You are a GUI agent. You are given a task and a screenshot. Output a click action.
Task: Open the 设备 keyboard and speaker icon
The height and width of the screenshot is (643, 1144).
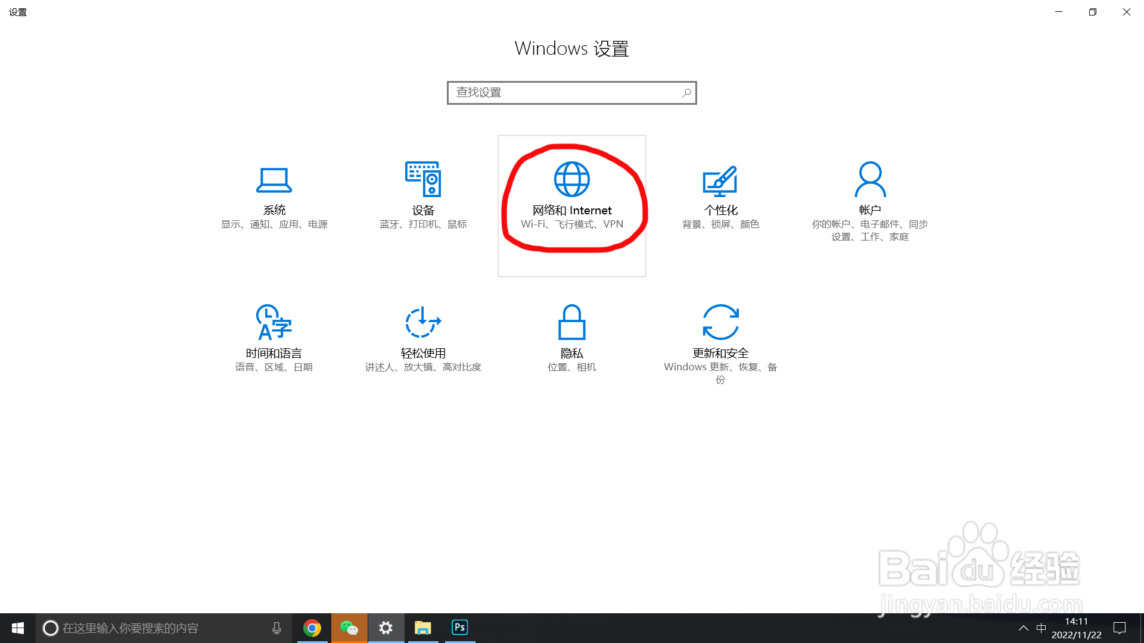tap(423, 179)
